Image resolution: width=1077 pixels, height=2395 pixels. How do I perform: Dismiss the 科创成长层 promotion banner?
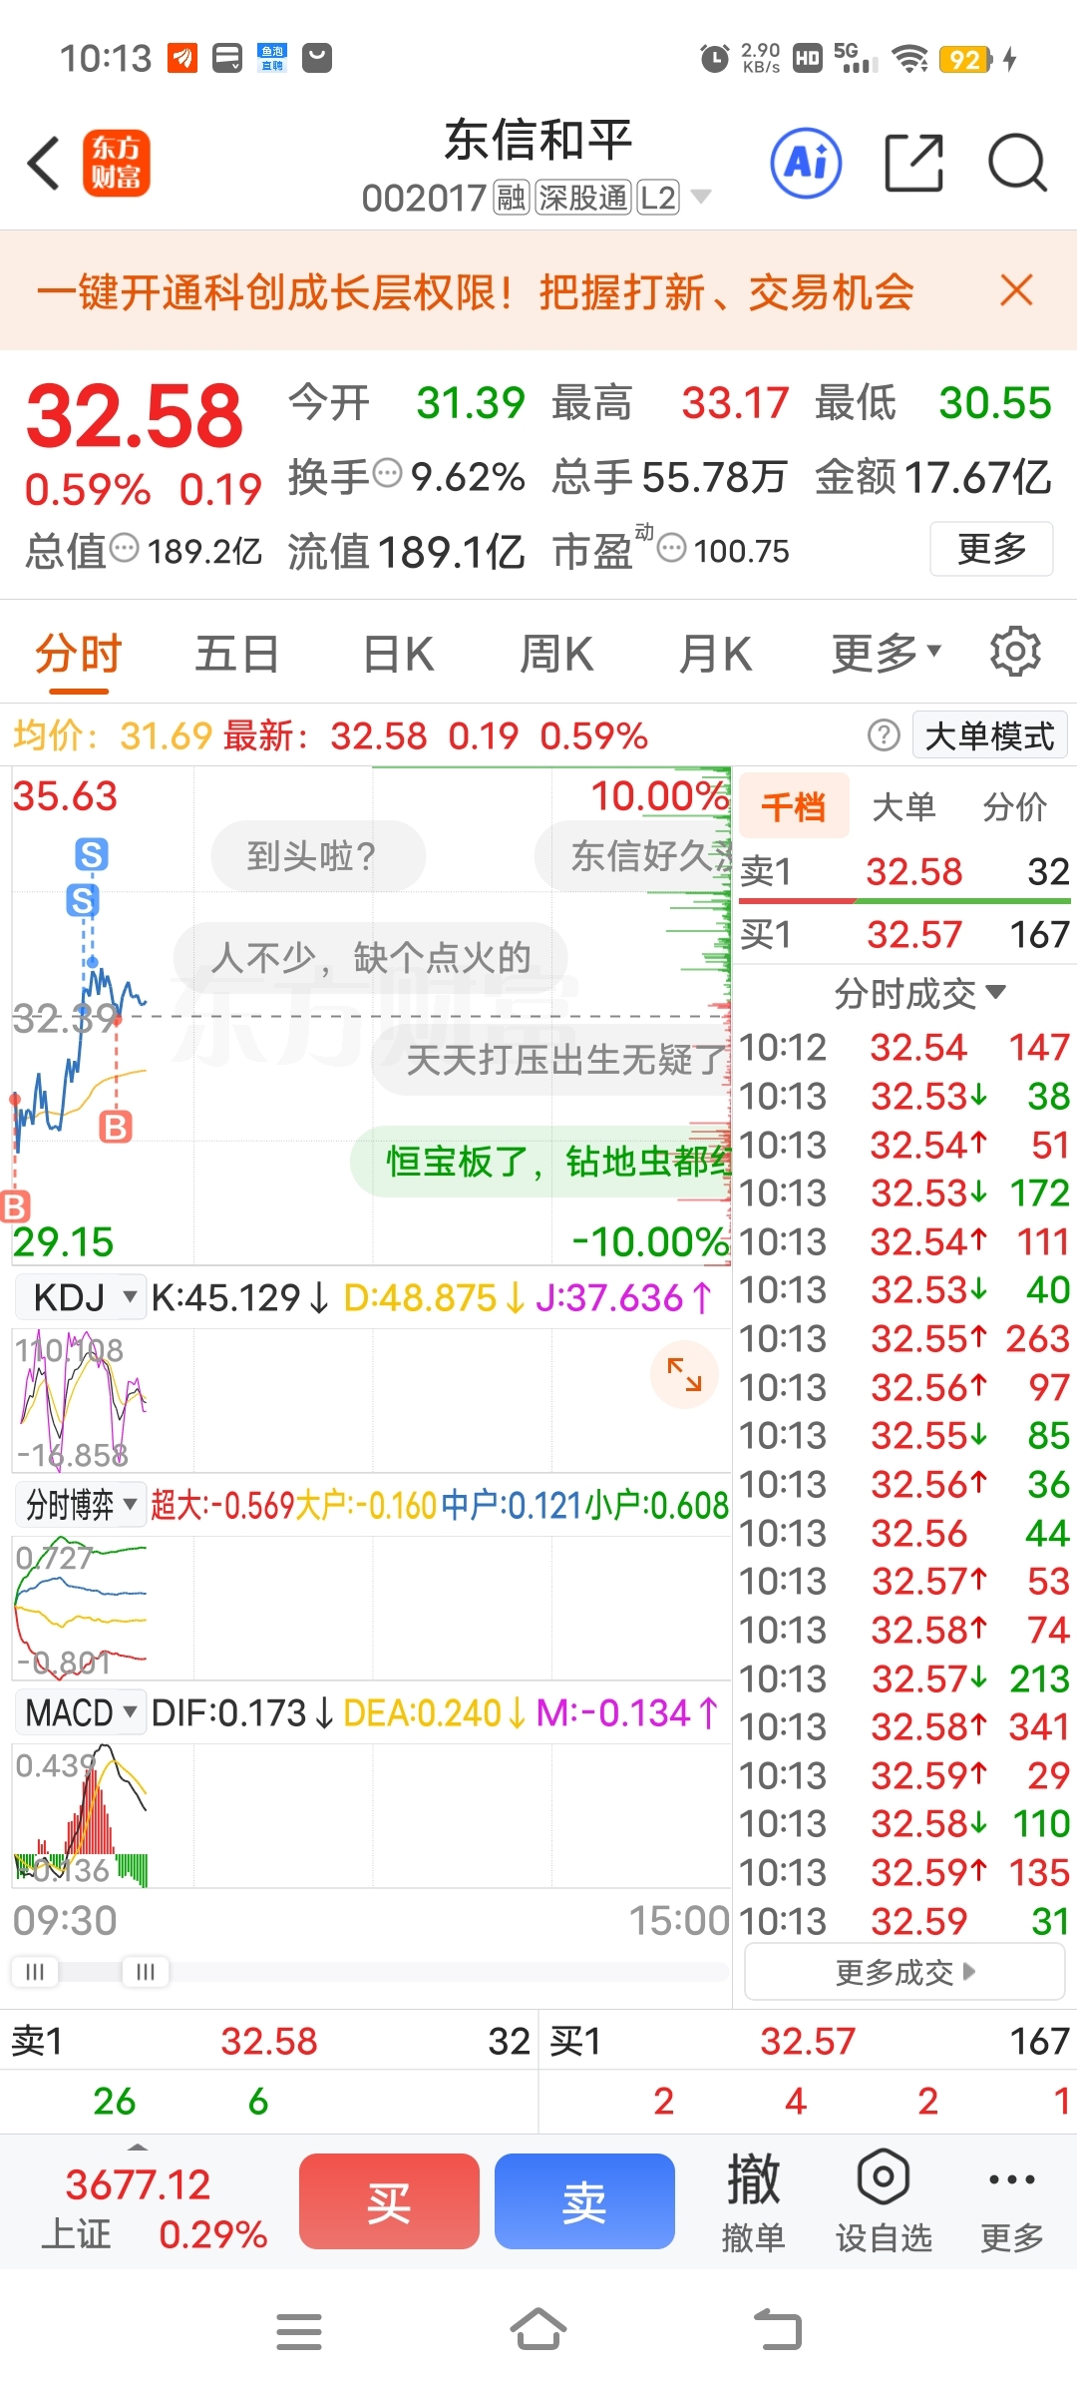coord(1016,290)
